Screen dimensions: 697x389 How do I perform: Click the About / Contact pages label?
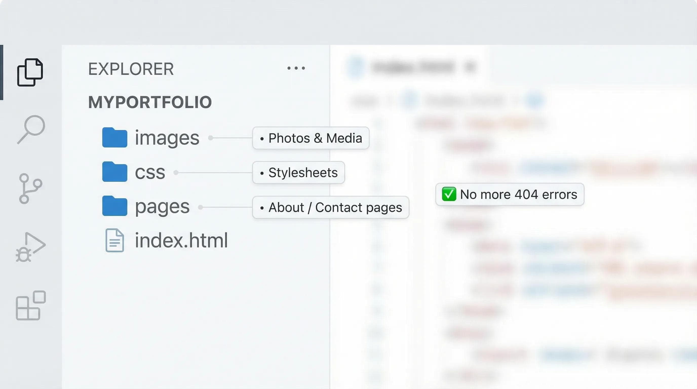coord(331,207)
